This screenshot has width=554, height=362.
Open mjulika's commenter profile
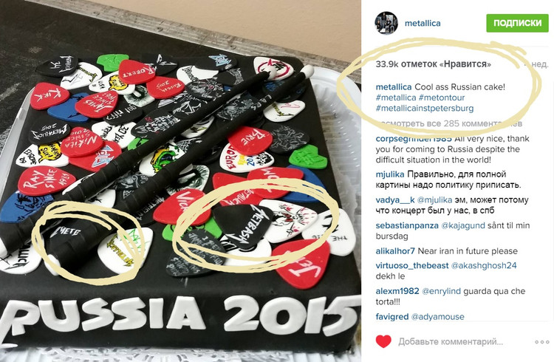coord(390,174)
